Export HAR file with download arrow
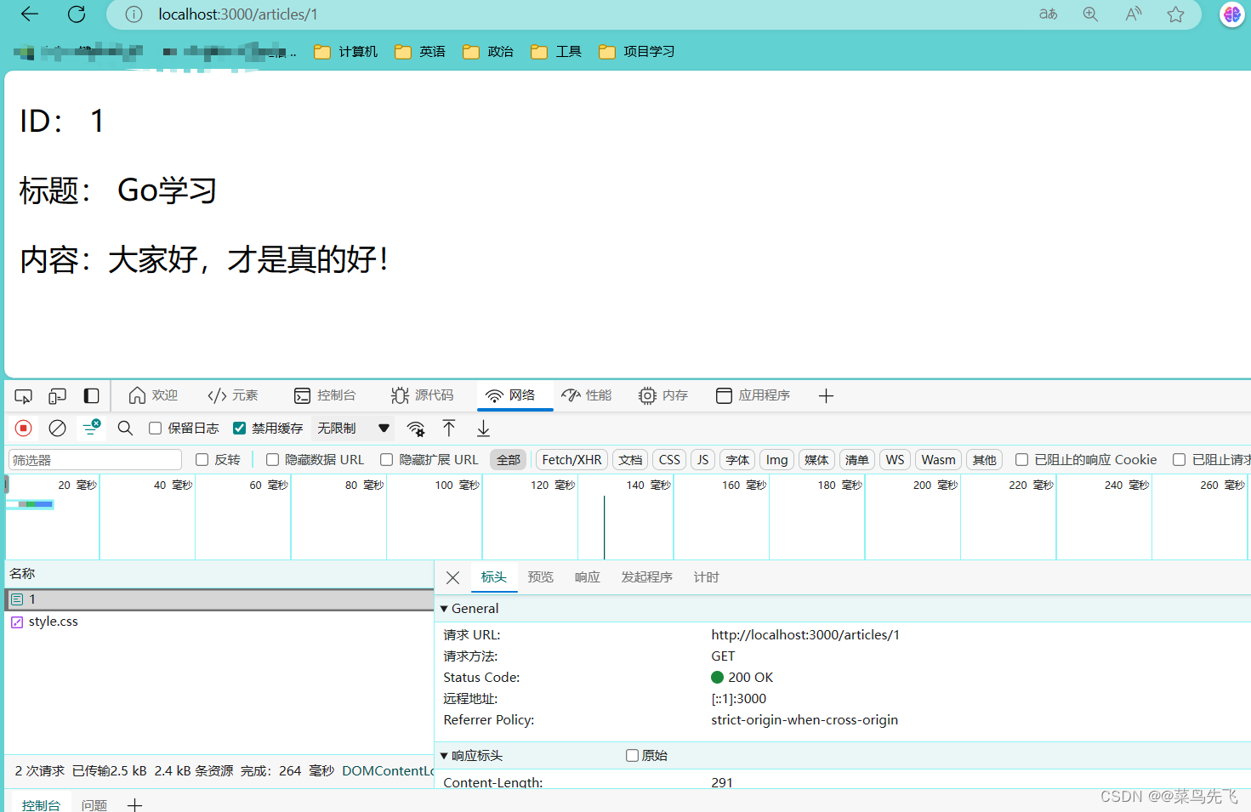This screenshot has height=812, width=1251. pyautogui.click(x=483, y=429)
